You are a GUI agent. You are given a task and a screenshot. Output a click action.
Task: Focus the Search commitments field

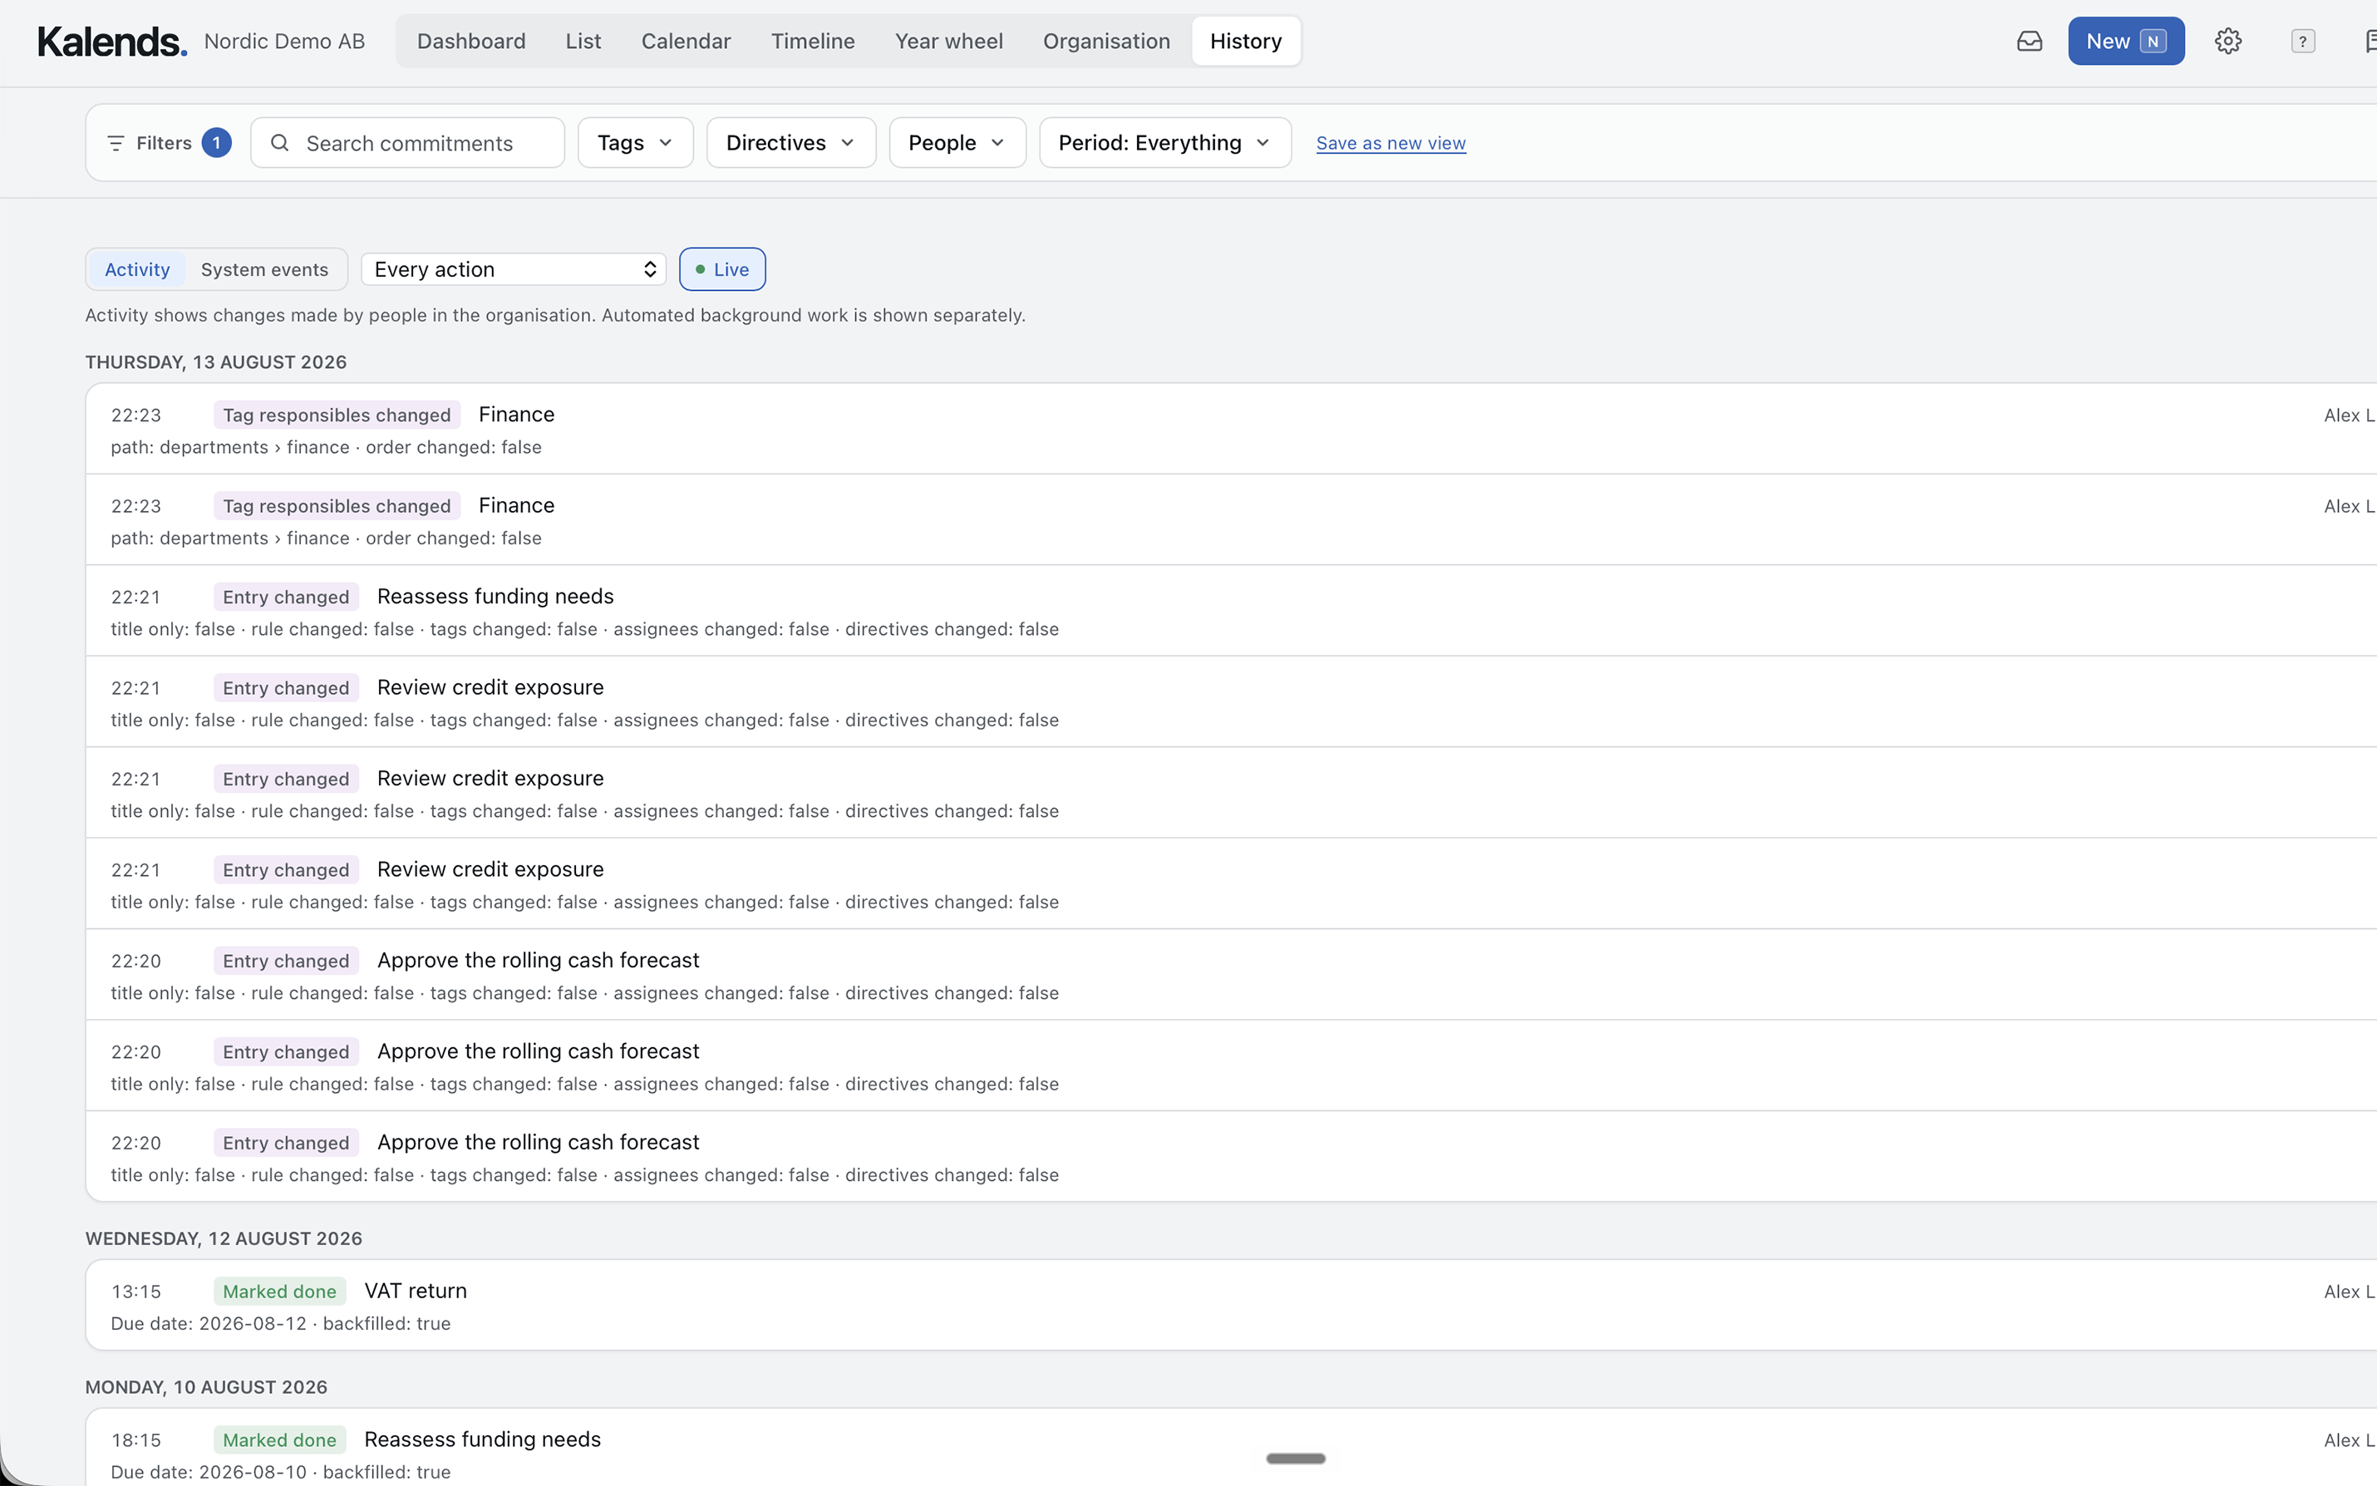(408, 142)
